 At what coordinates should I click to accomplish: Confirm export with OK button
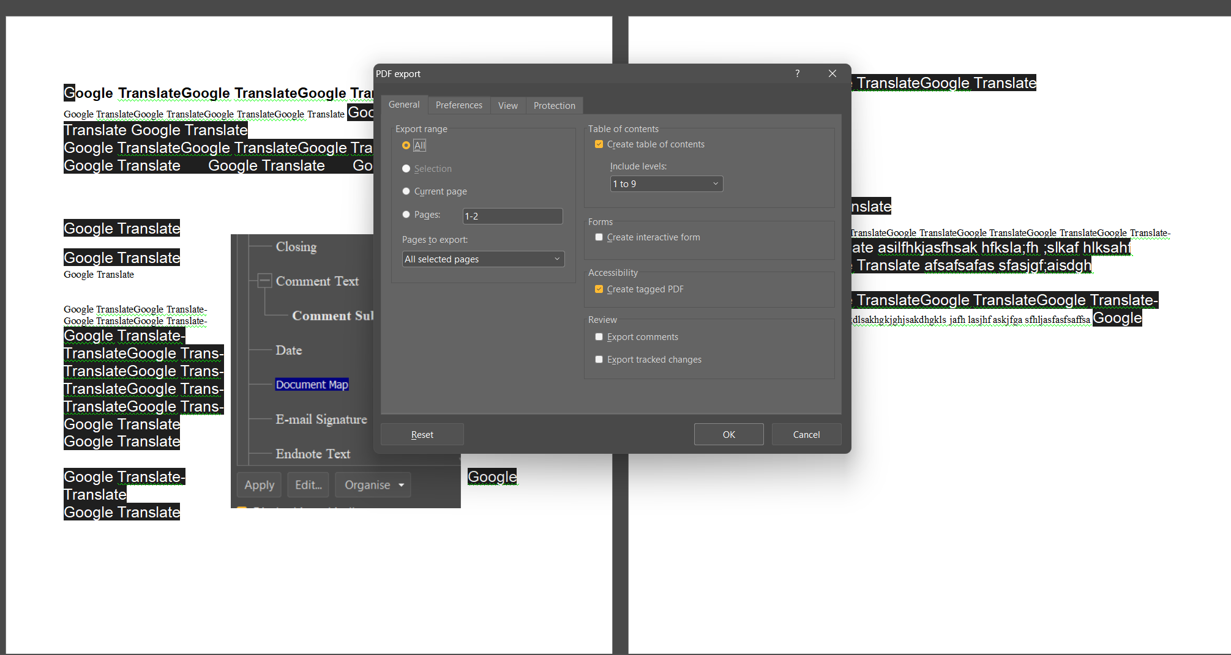(x=728, y=434)
